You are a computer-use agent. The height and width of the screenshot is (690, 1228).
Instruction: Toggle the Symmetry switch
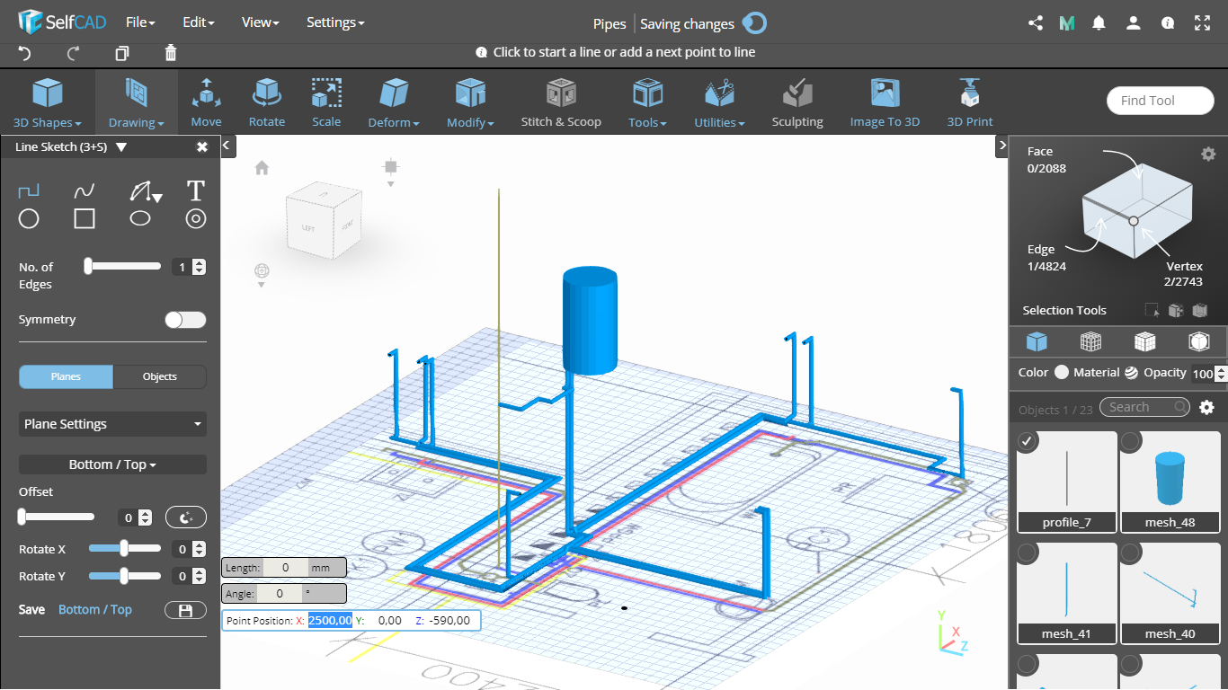pos(185,320)
